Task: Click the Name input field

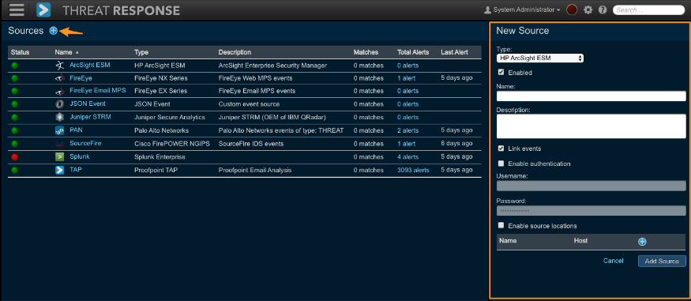Action: coord(591,96)
